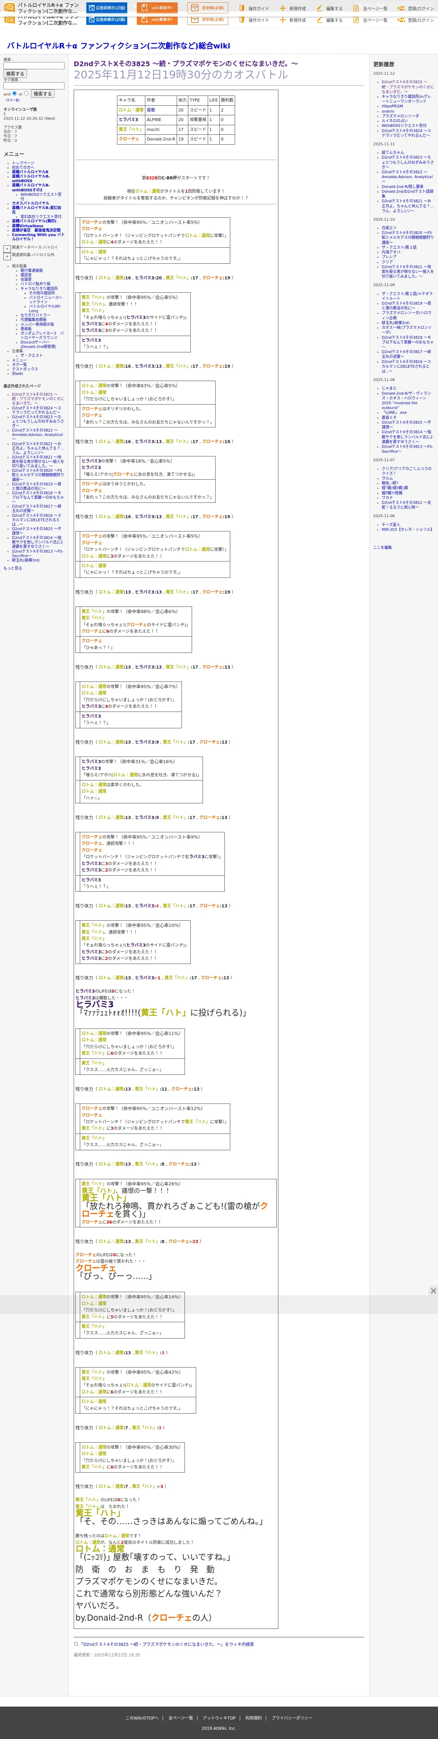
Task: Open キャラなりきりグレートニューワンダーランド in 更新履歴
Action: (x=406, y=99)
